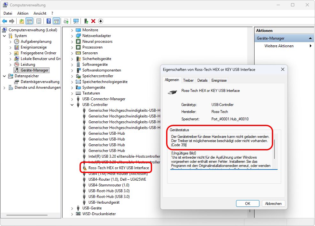Screen dimensions: 315x226
Task: Expand the Monitore category
Action: [72, 30]
